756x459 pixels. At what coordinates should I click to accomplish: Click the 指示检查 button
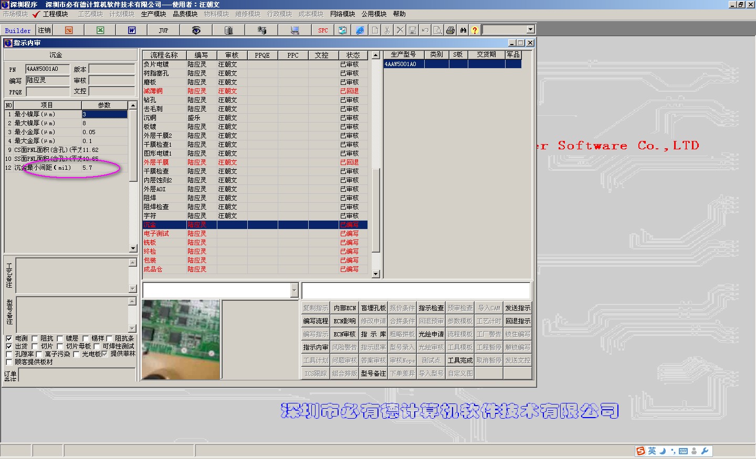pyautogui.click(x=431, y=308)
